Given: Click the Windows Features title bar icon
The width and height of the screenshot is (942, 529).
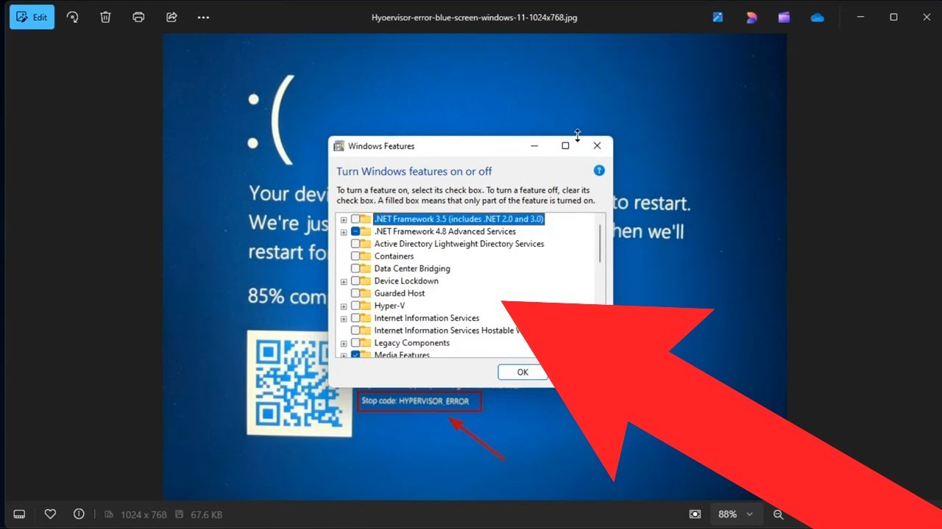Looking at the screenshot, I should tap(339, 146).
